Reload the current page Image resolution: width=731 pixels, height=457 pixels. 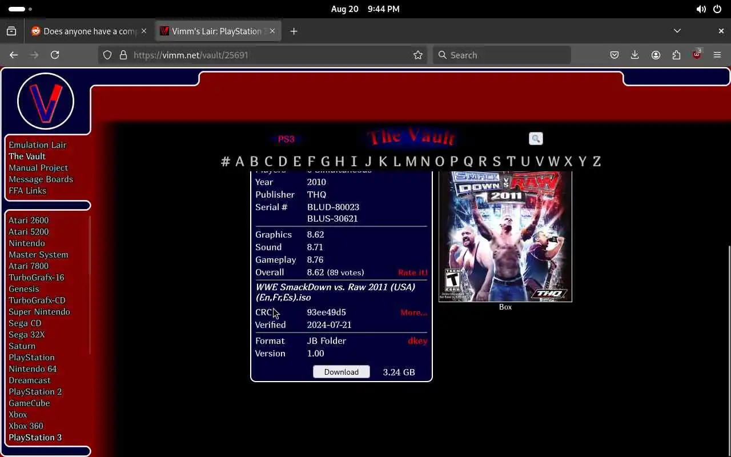pos(55,55)
